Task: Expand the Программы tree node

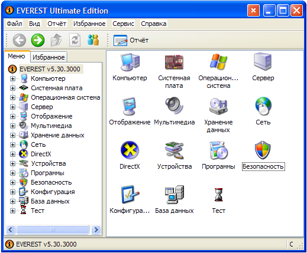Action: coord(12,173)
